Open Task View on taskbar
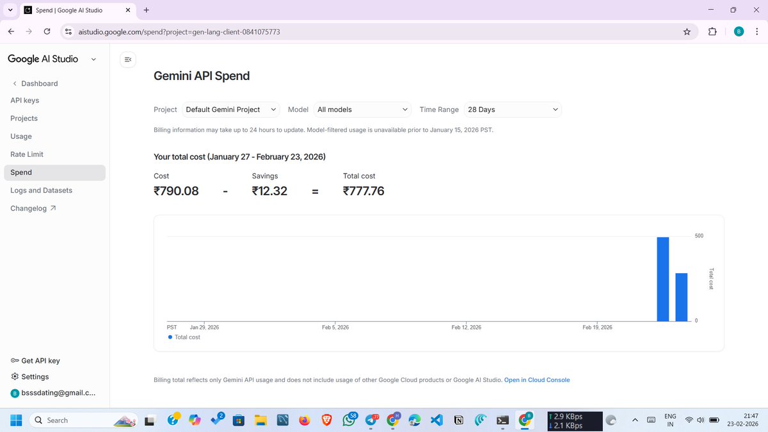The width and height of the screenshot is (768, 432). coord(150,420)
